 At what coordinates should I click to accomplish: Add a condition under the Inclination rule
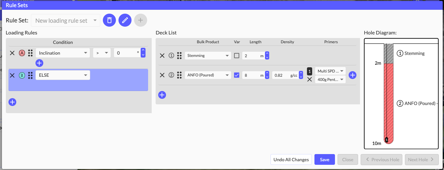coord(39,63)
